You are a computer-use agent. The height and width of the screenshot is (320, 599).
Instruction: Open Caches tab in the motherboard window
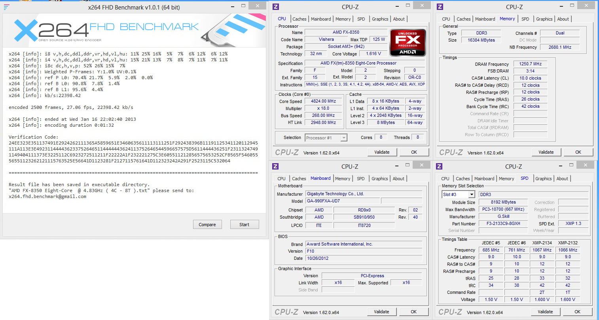tap(299, 179)
